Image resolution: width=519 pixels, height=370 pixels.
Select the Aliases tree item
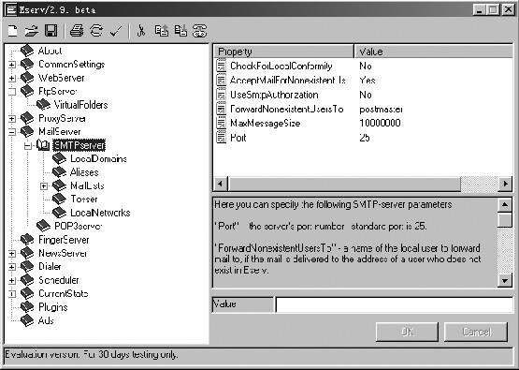coord(84,172)
